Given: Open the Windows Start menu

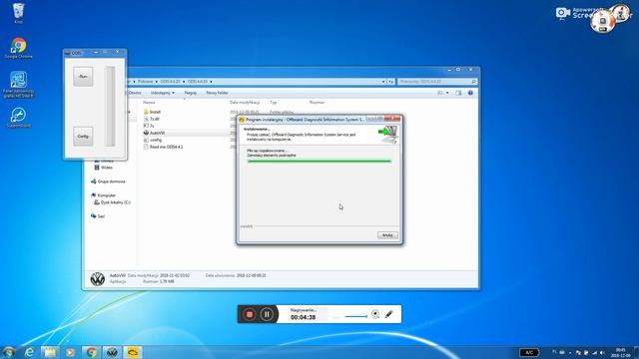Looking at the screenshot, I should (8, 352).
